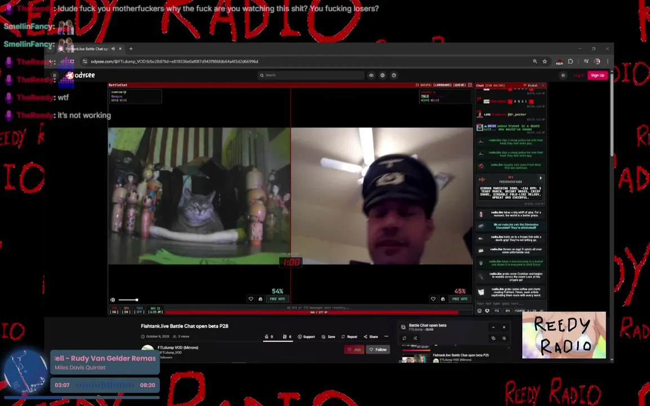Close the Fishtank.live Battle Chat tab
This screenshot has width=650, height=406.
point(121,48)
